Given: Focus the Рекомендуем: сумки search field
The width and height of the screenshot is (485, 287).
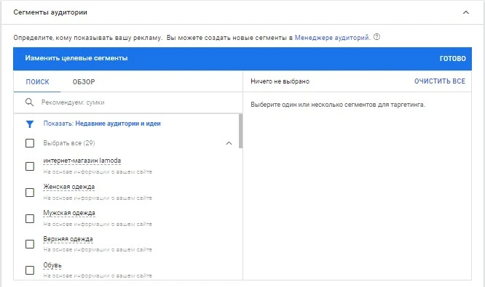Looking at the screenshot, I should coord(128,102).
